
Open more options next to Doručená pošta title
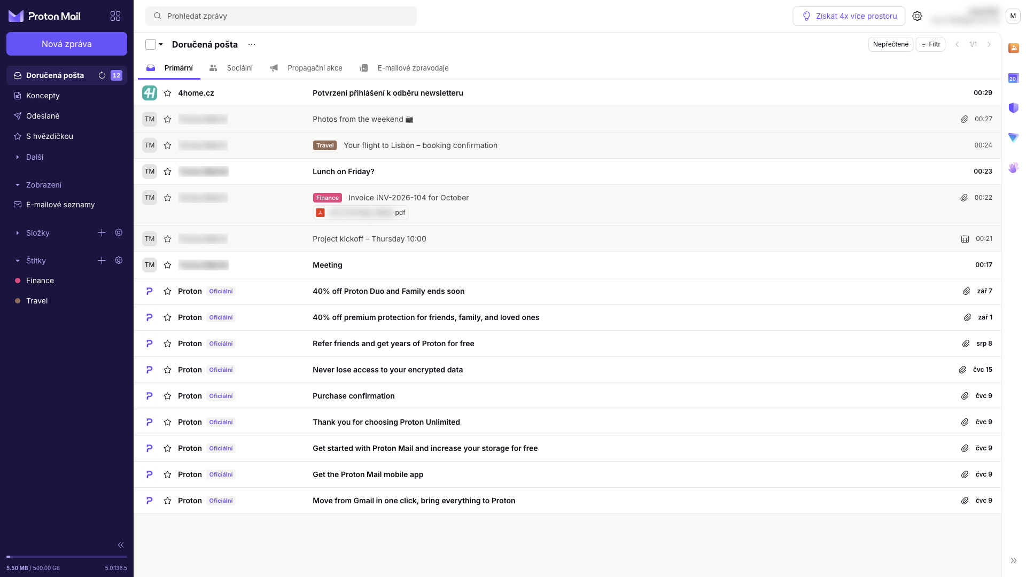[x=252, y=44]
